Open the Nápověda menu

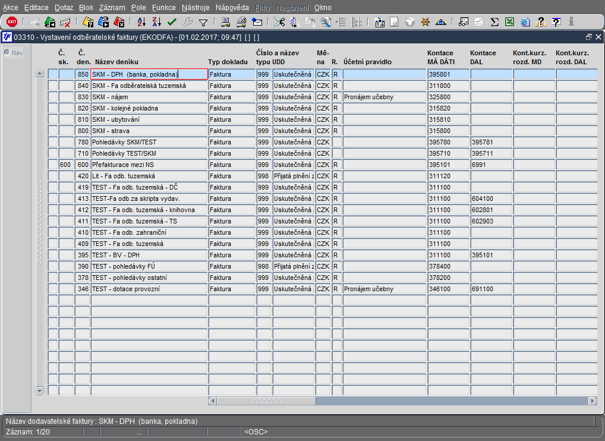coord(232,7)
